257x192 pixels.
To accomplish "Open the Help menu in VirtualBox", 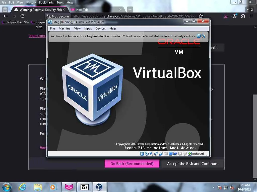I will point(113,28).
